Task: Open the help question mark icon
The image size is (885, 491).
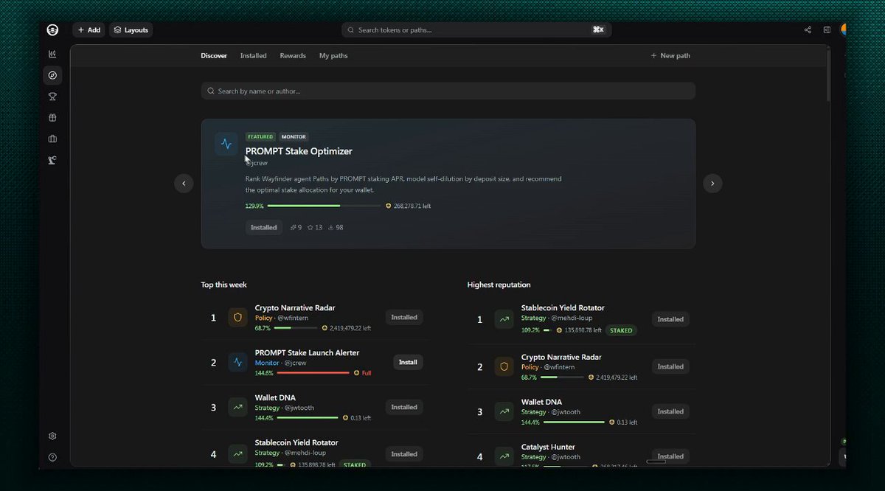Action: click(x=52, y=457)
